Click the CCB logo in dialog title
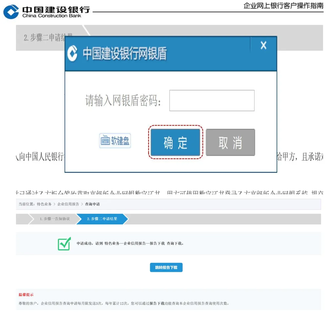 (x=72, y=53)
